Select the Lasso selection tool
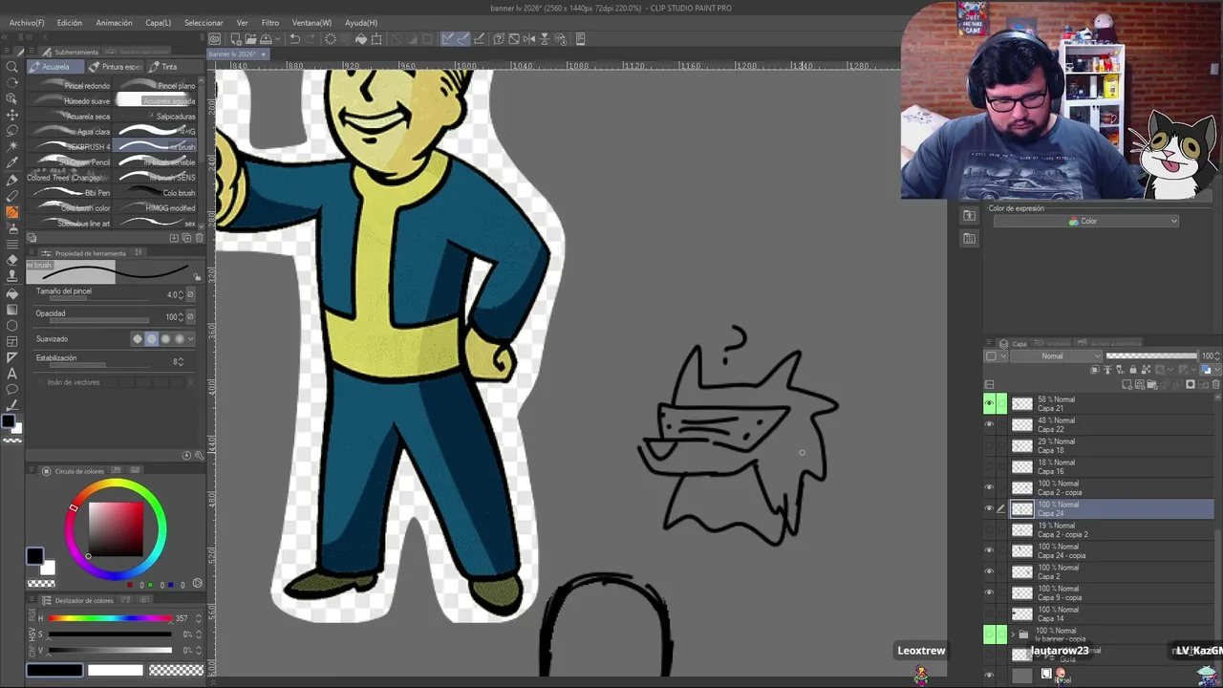 coord(11,131)
